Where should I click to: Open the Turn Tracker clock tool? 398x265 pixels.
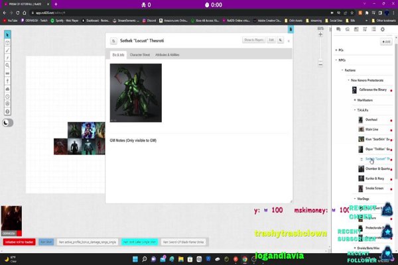pos(7,96)
